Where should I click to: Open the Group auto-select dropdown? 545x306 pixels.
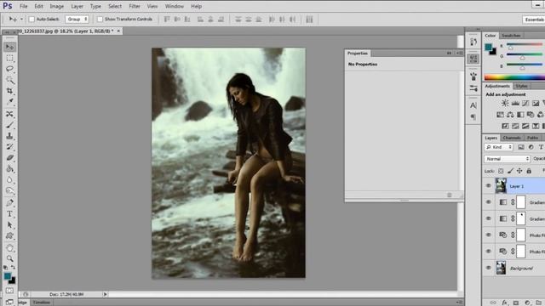(77, 19)
